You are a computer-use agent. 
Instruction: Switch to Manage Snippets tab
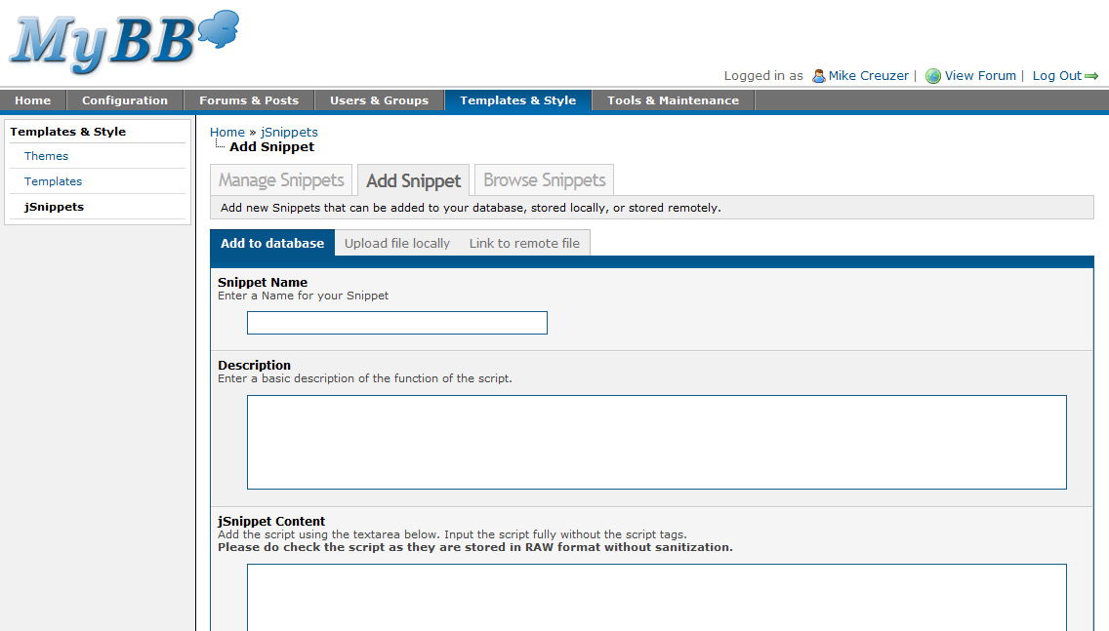(281, 180)
